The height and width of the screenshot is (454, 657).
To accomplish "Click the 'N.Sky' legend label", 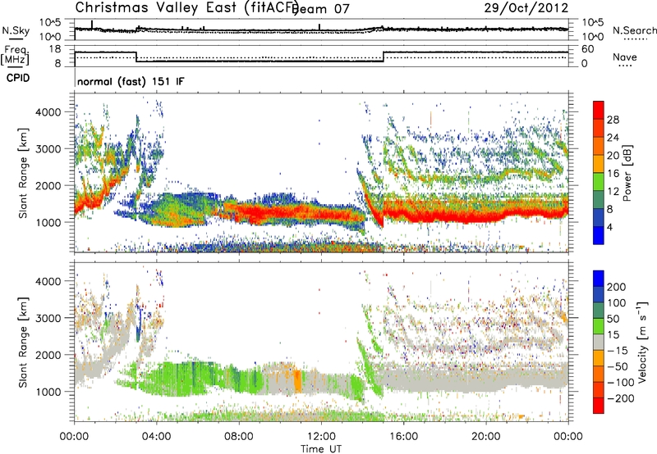I will coord(16,30).
